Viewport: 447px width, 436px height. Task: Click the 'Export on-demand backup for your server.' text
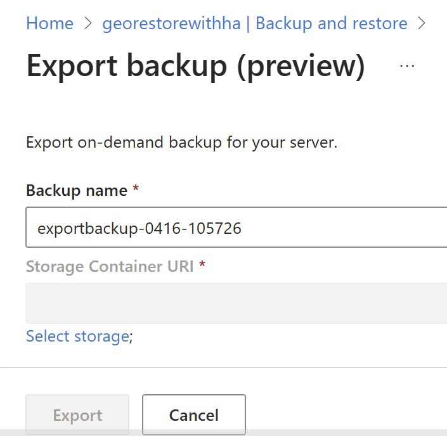pos(181,142)
